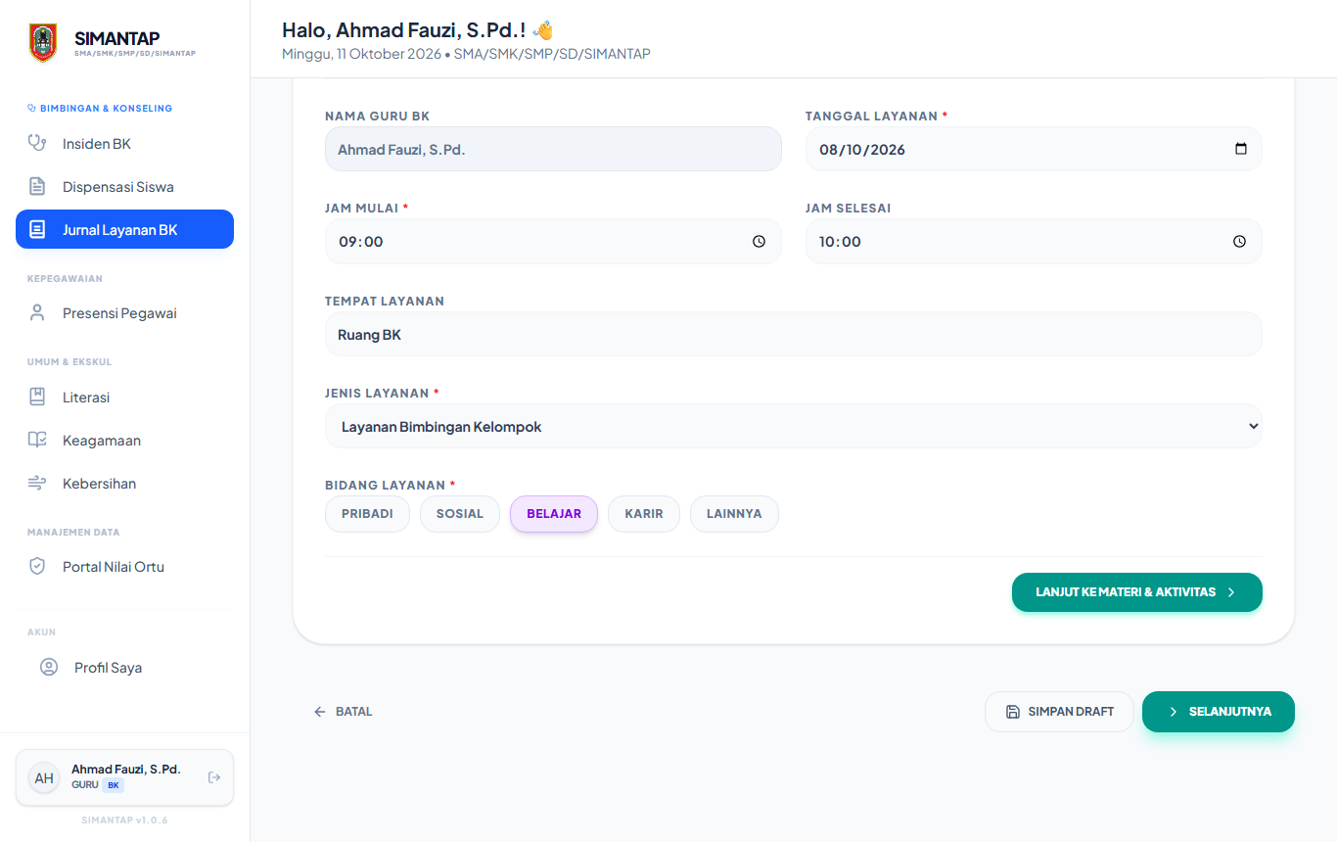This screenshot has width=1337, height=842.
Task: Click the Nama Guru BK field
Action: pyautogui.click(x=553, y=150)
